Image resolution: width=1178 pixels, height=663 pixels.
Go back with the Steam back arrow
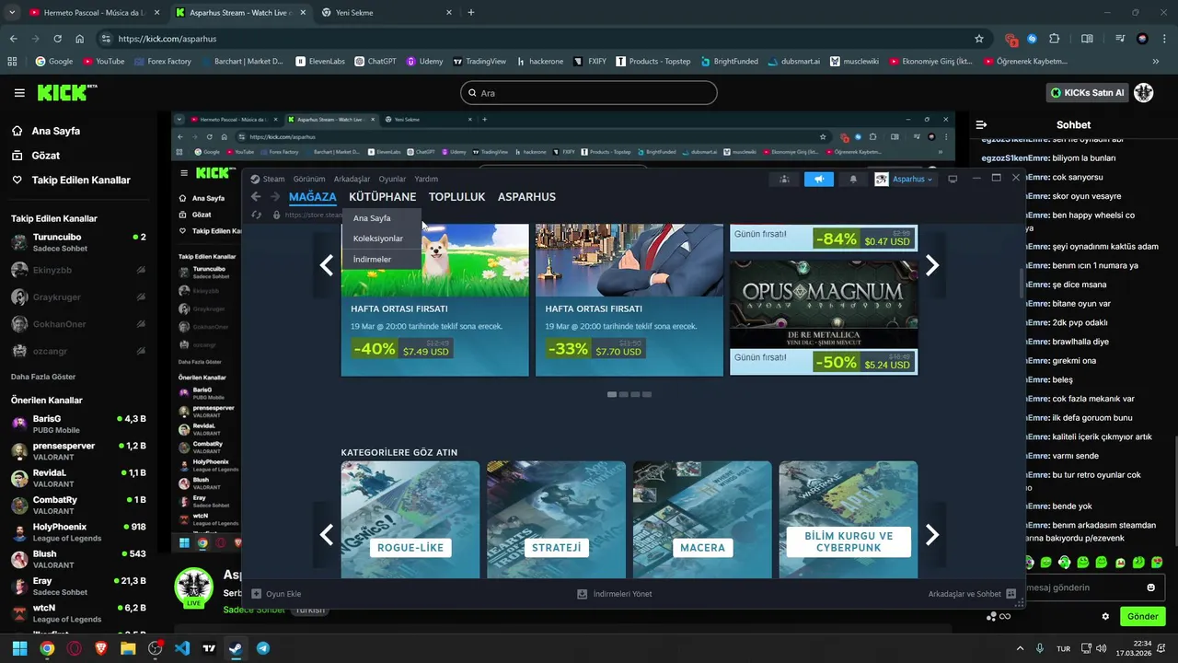pos(256,197)
